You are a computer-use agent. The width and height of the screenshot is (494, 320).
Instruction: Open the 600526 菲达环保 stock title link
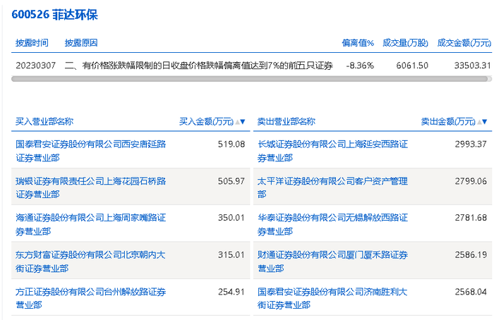(54, 15)
